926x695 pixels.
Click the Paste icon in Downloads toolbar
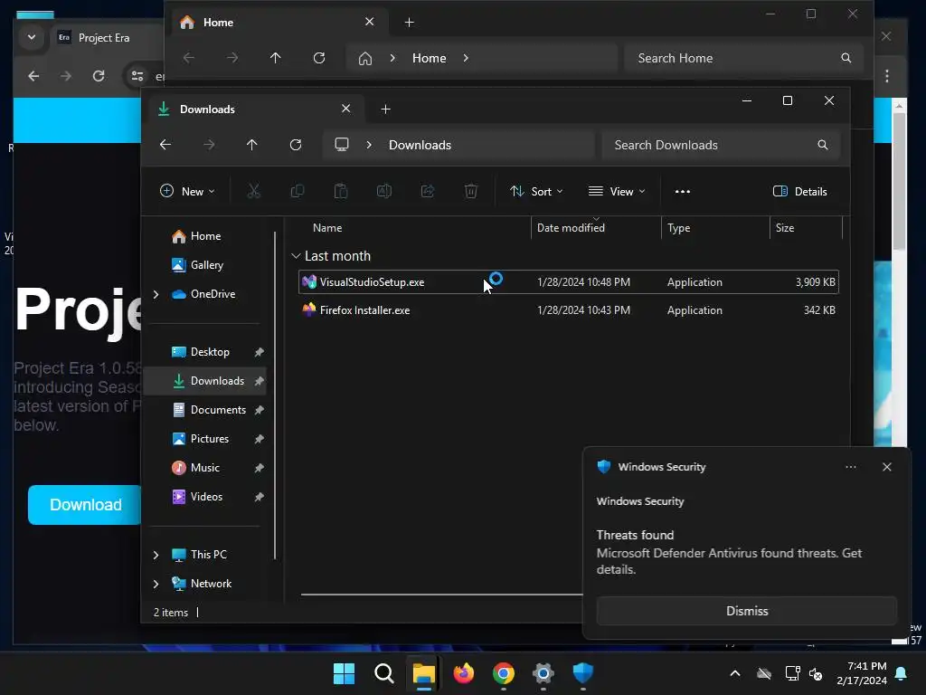click(341, 191)
